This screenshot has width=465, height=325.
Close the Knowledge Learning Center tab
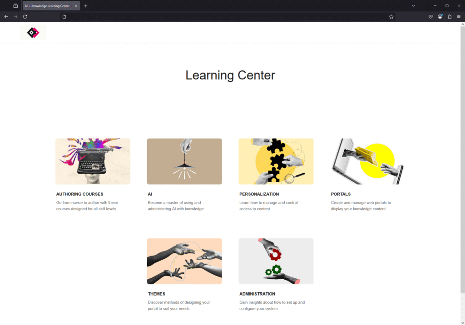tap(76, 5)
